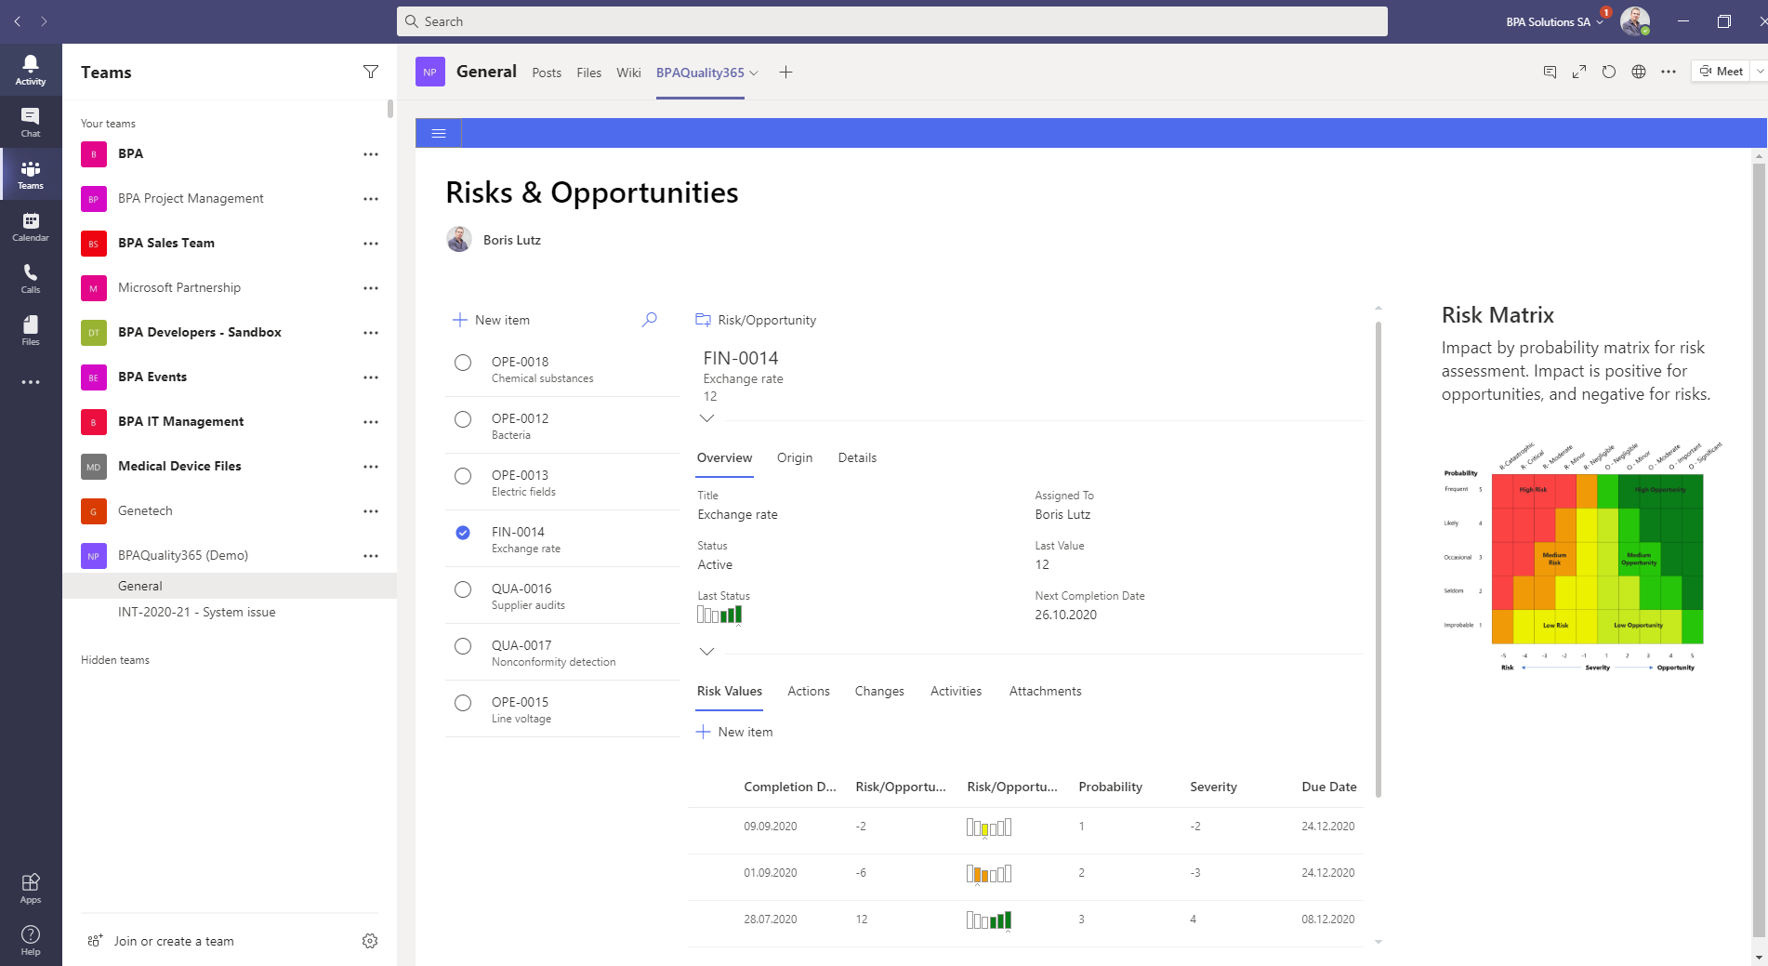Screen dimensions: 1768x966
Task: Select the OPE-0012 Bacteria item
Action: coord(463,419)
